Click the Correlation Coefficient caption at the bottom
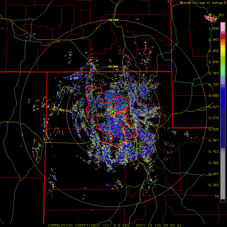Screen dimensions: 227x227 [x=114, y=225]
